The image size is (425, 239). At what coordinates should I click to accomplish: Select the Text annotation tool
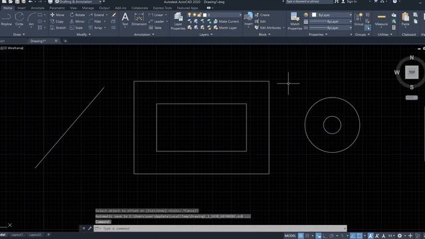[125, 19]
